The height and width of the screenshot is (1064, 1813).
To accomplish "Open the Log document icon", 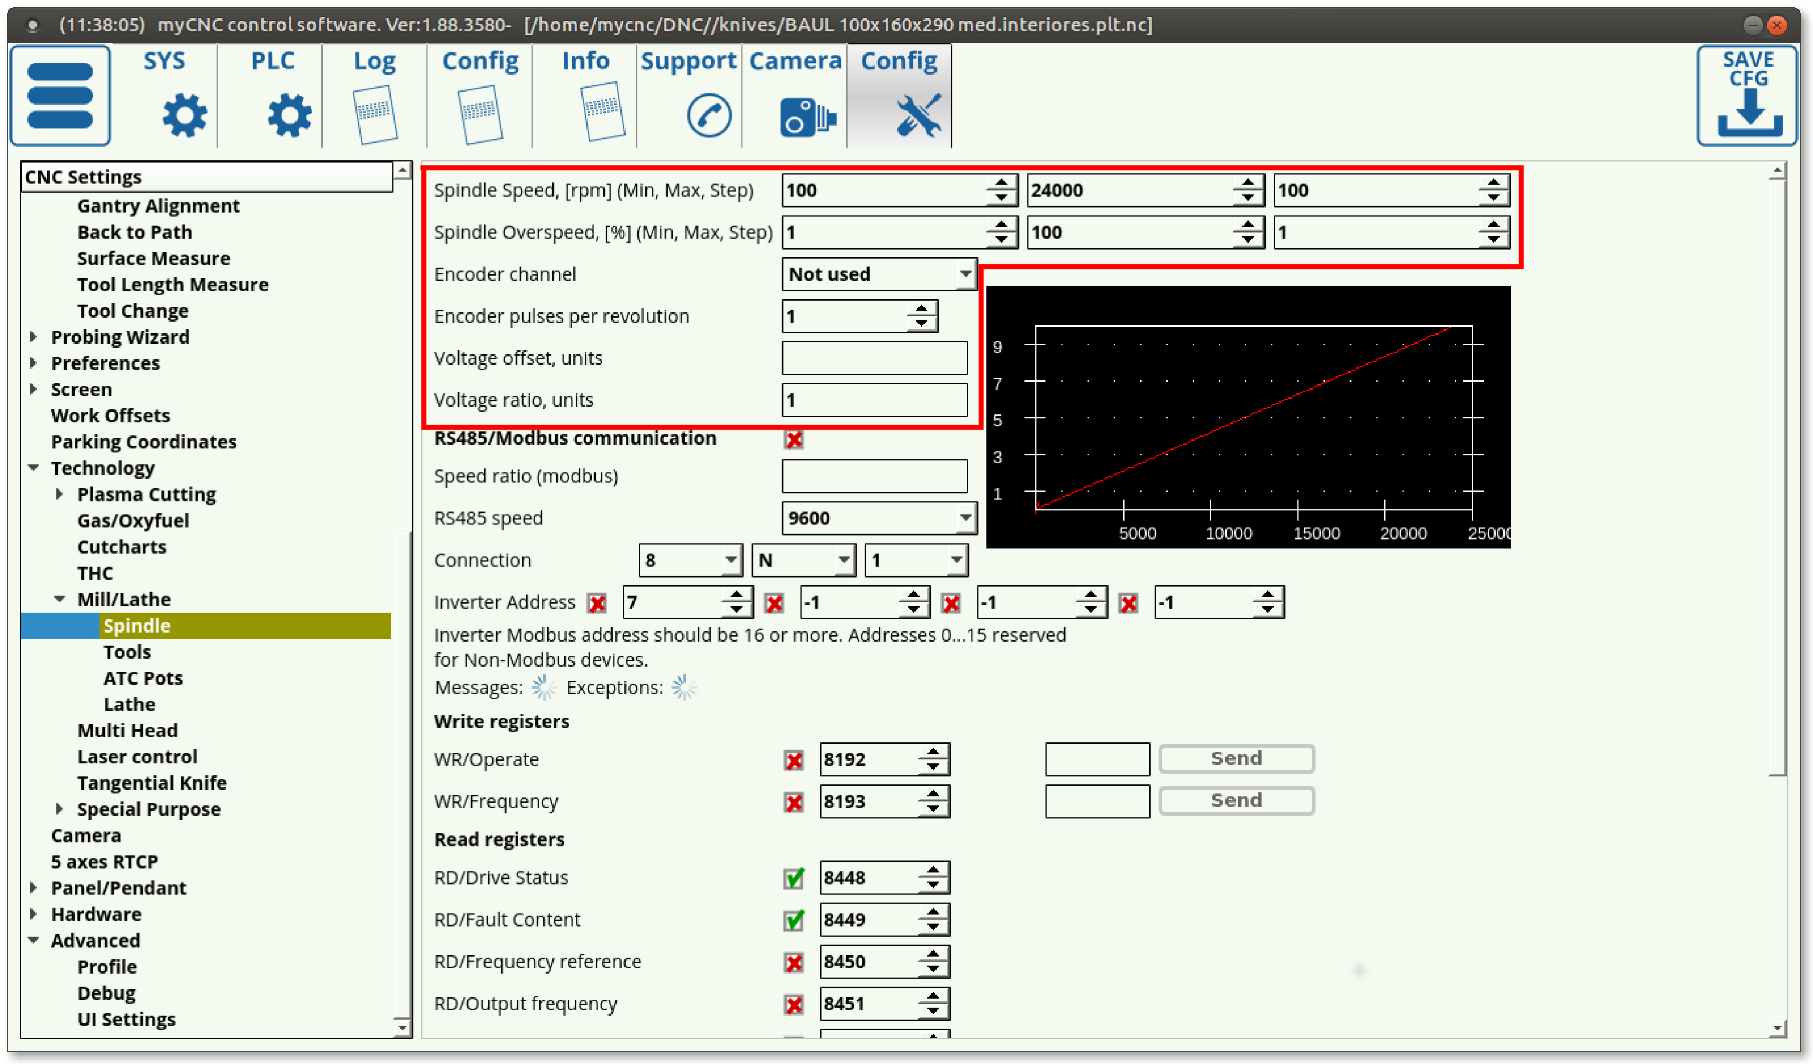I will (376, 115).
